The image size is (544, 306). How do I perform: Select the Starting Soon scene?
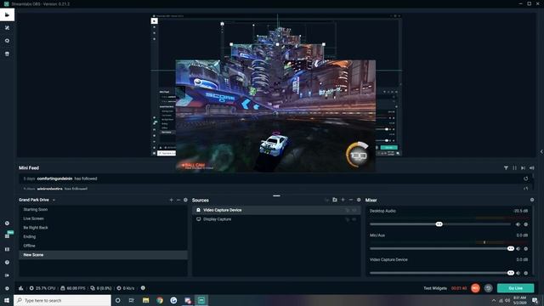(x=103, y=210)
